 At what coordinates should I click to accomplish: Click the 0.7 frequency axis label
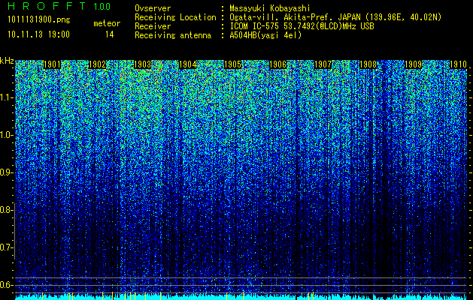(x=5, y=247)
